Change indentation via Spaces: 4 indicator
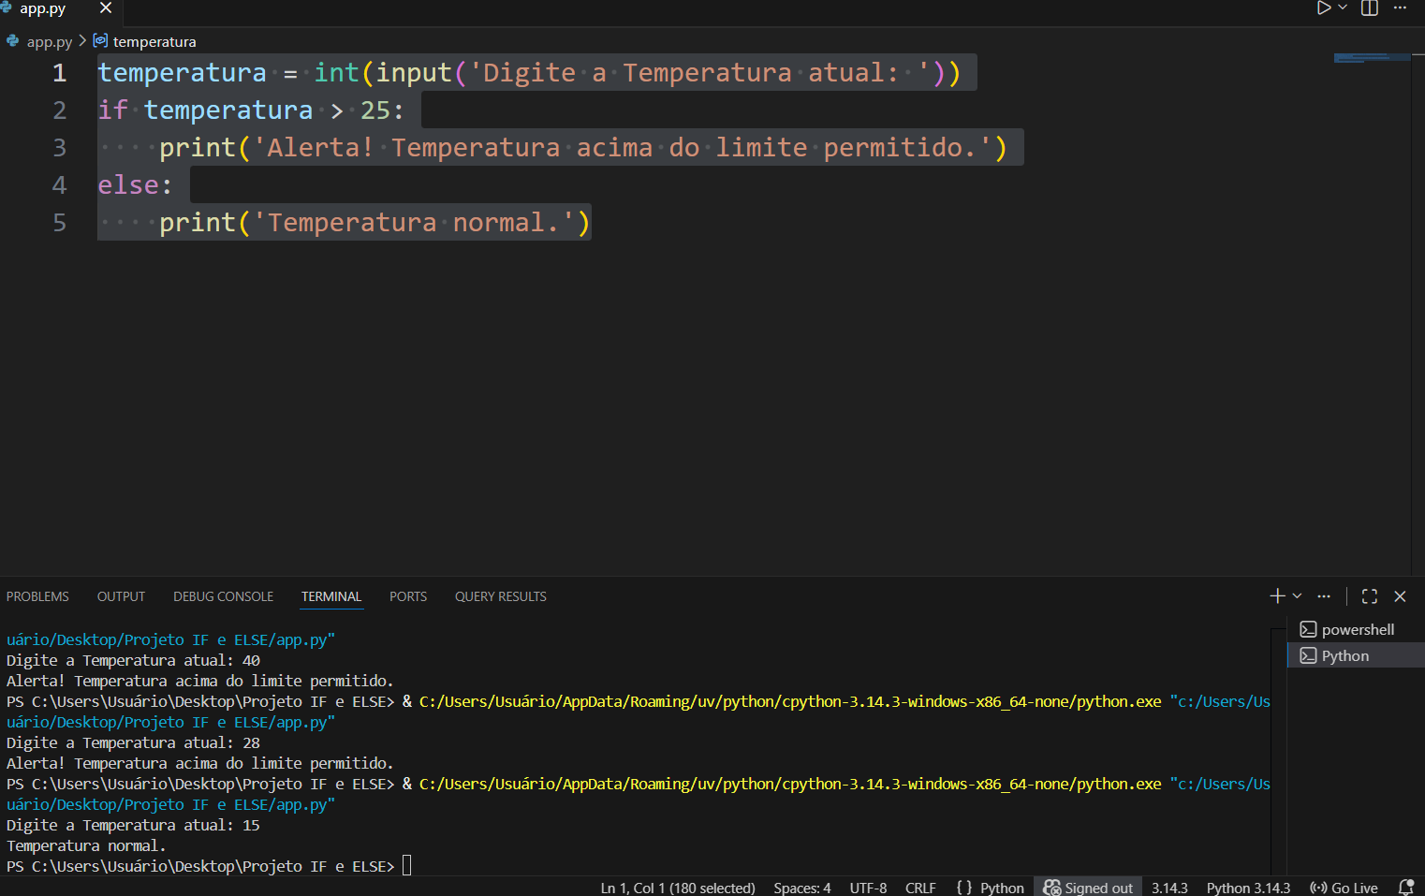The height and width of the screenshot is (896, 1425). 801,888
